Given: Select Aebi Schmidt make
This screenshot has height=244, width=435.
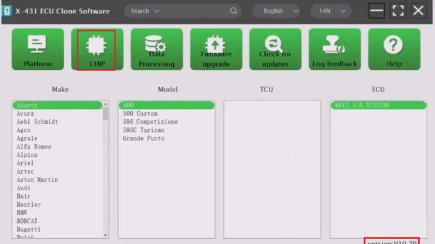Looking at the screenshot, I should 58,122.
